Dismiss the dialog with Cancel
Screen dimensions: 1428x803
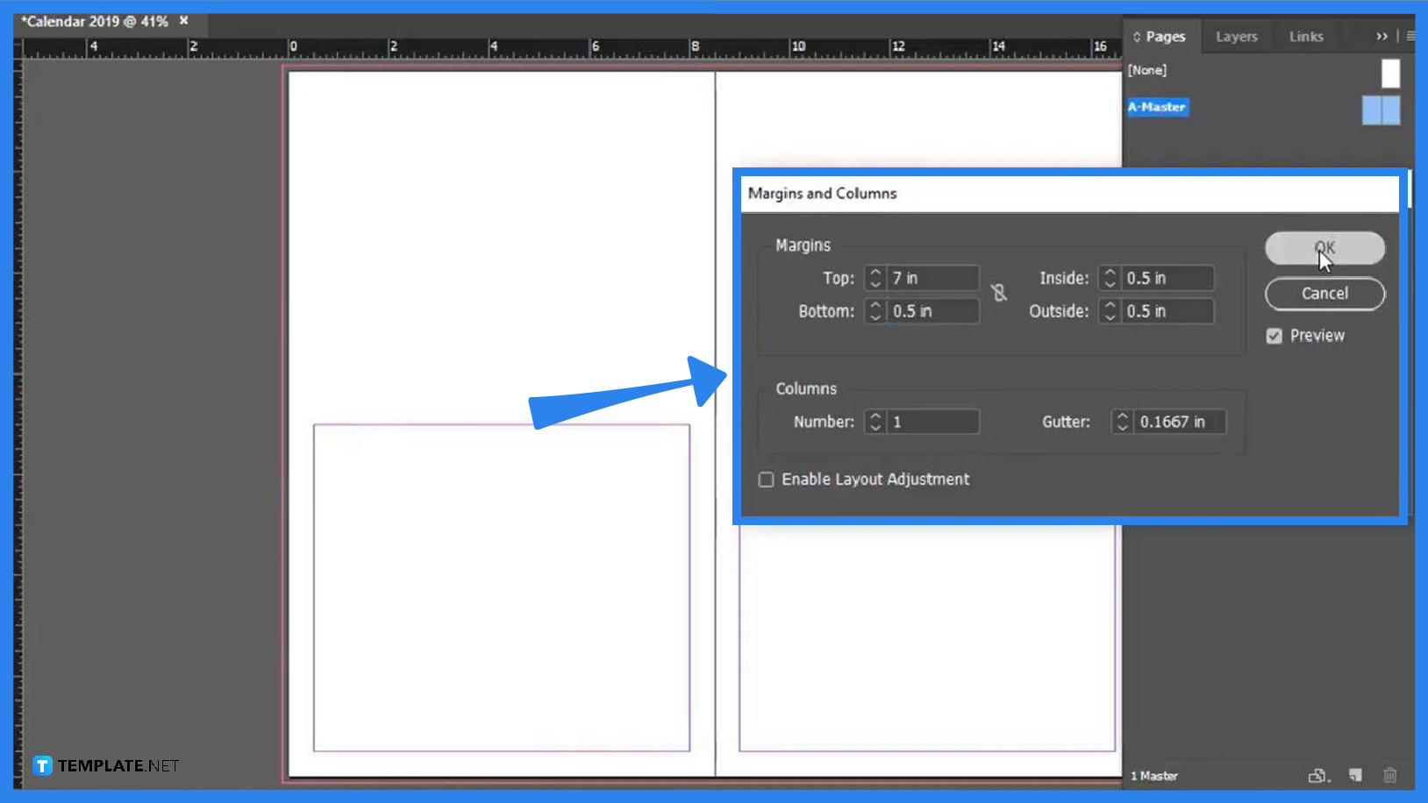click(1324, 294)
